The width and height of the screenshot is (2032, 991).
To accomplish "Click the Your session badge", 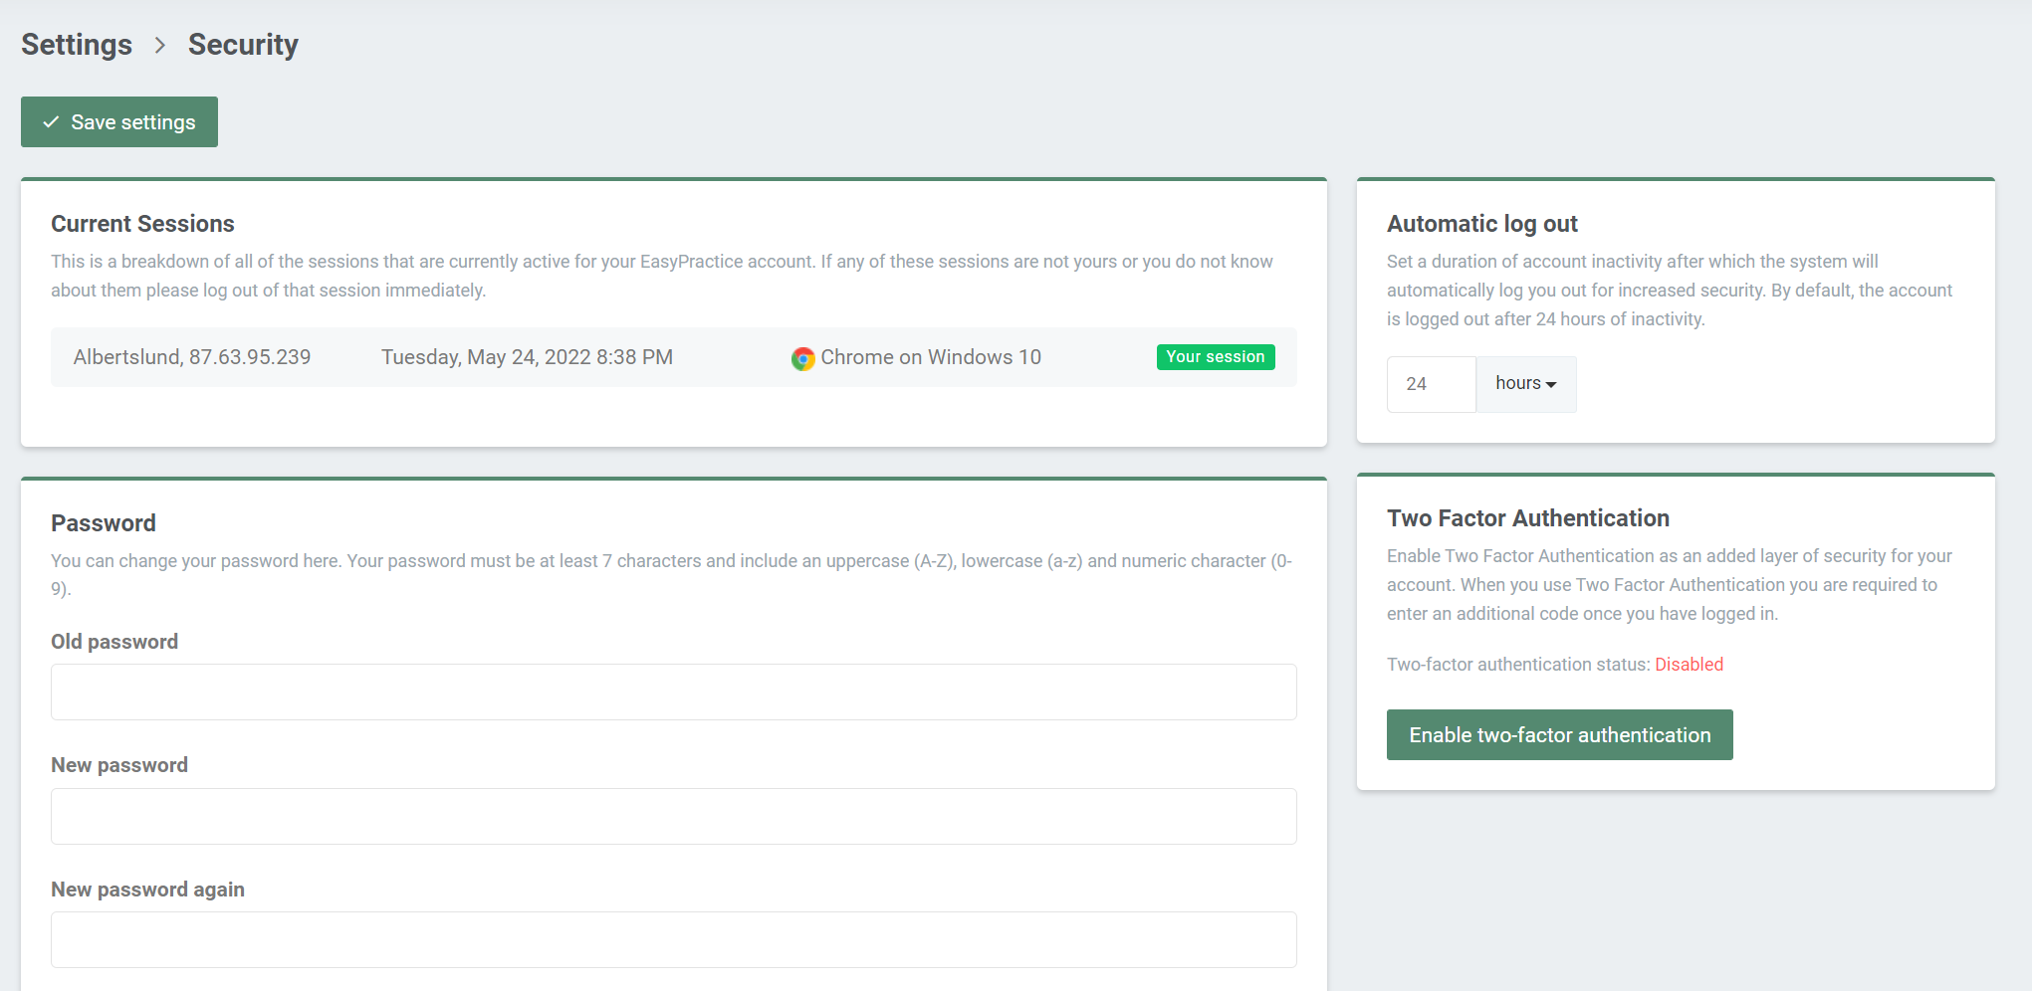I will (x=1216, y=357).
